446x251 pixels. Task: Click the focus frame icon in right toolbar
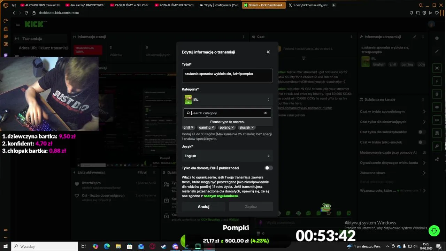(437, 68)
